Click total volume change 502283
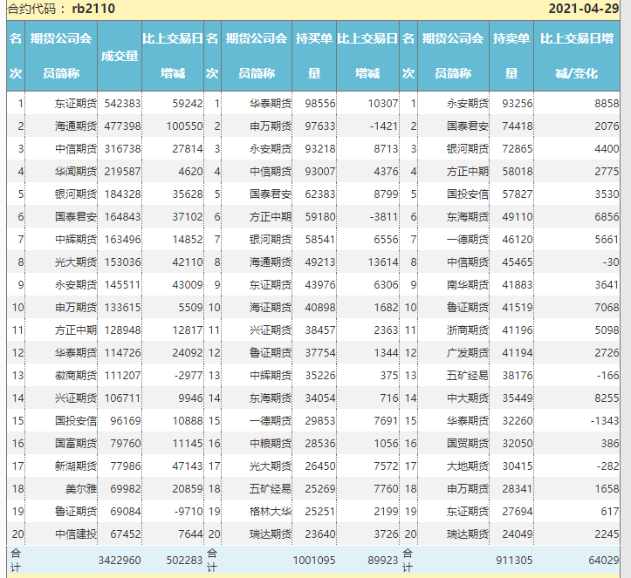Viewport: 631px width, 578px height. point(185,561)
